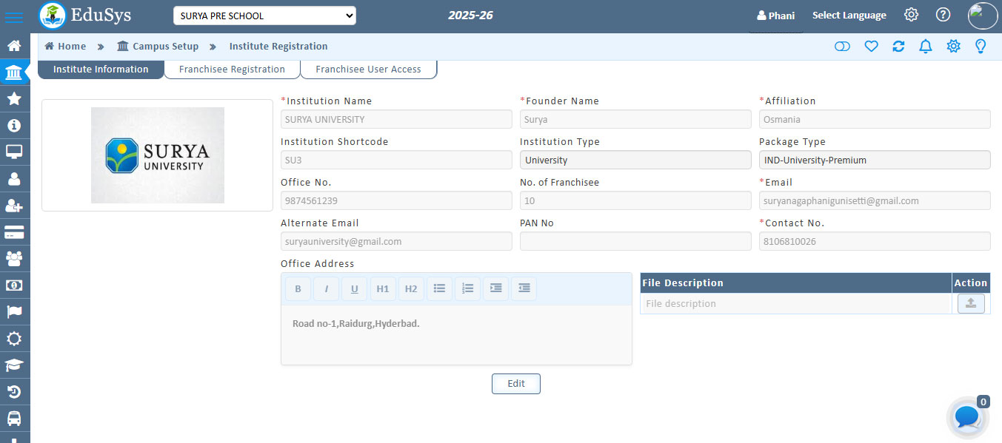This screenshot has height=443, width=1002.
Task: Open the Institution Type dropdown
Action: point(635,160)
